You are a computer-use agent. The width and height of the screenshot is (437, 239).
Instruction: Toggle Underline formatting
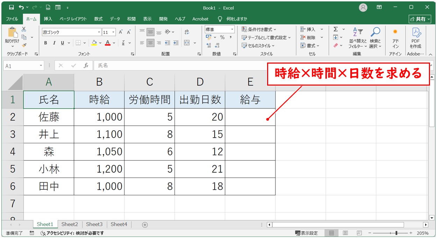point(63,43)
